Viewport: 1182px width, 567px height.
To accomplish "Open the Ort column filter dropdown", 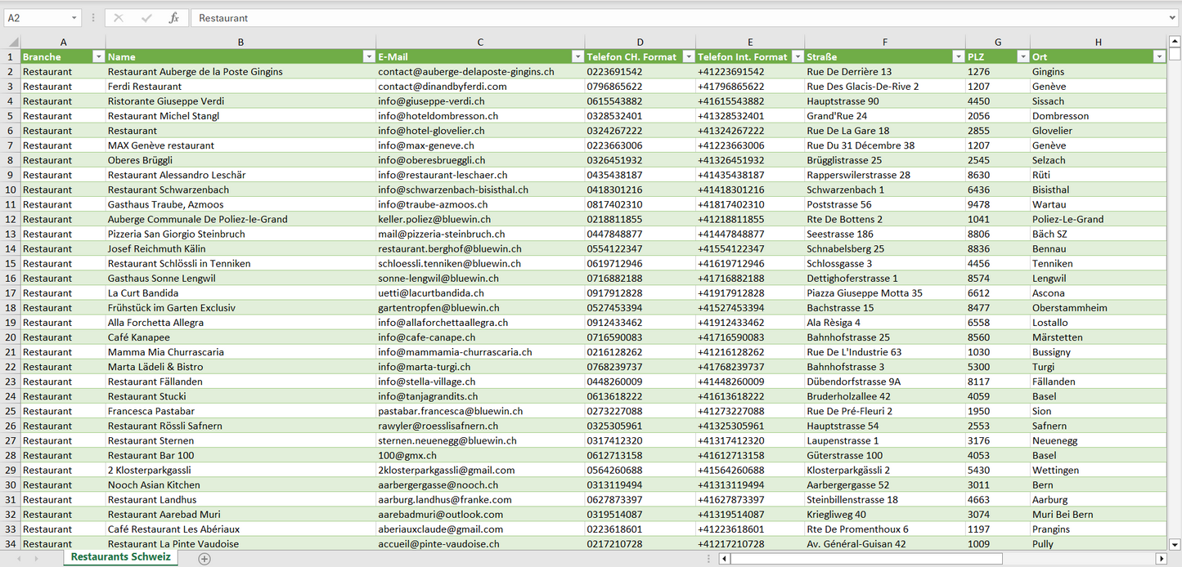I will pyautogui.click(x=1158, y=57).
